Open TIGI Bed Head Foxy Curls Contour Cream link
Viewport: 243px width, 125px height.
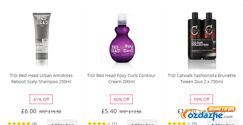[122, 78]
